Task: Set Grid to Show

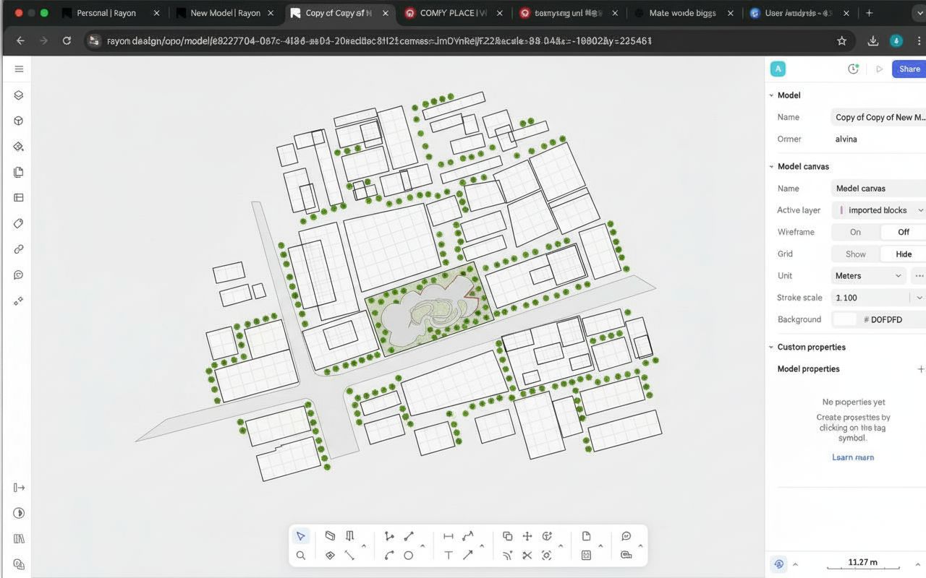Action: (855, 254)
